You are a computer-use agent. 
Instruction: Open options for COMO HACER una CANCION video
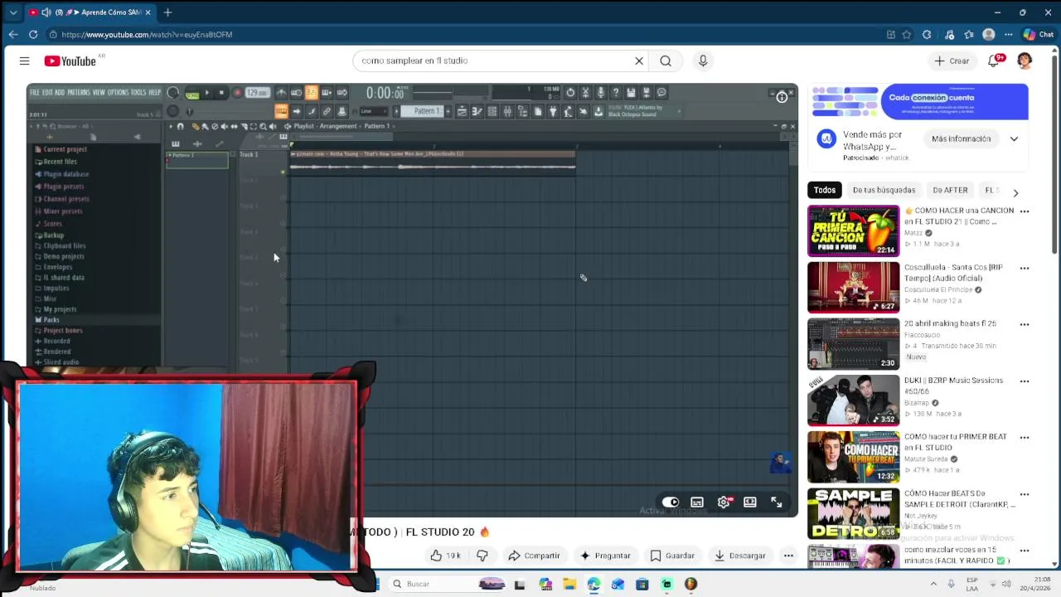(1025, 211)
